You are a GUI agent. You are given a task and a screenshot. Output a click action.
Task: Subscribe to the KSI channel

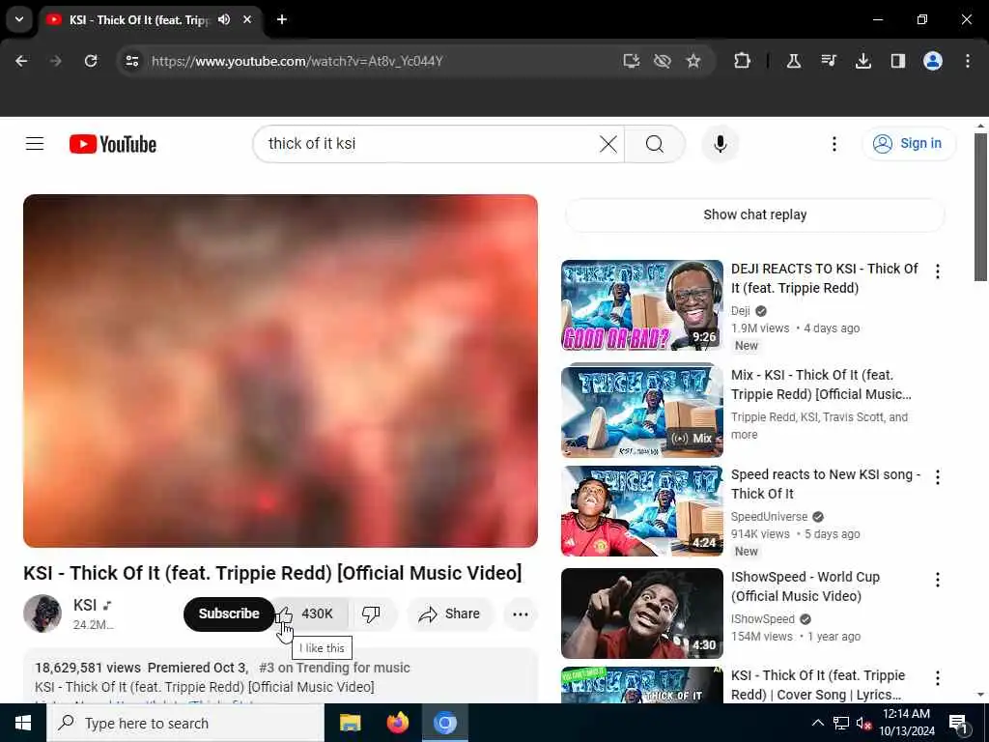(228, 614)
